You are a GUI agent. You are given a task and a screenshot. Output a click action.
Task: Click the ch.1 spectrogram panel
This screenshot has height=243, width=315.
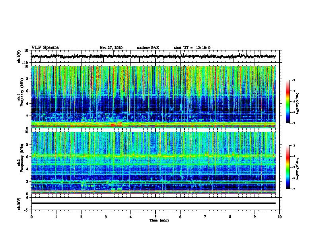[x=153, y=97]
